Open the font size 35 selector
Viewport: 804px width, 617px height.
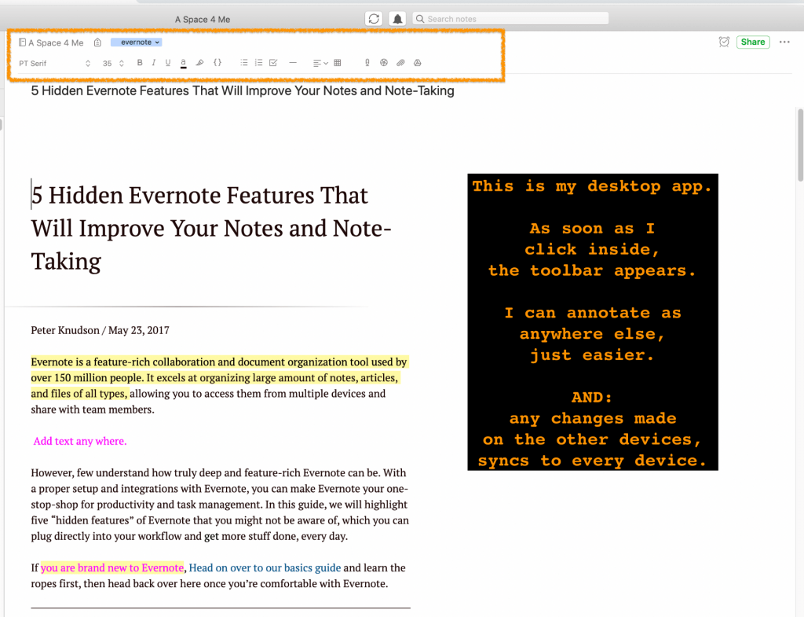[x=113, y=63]
